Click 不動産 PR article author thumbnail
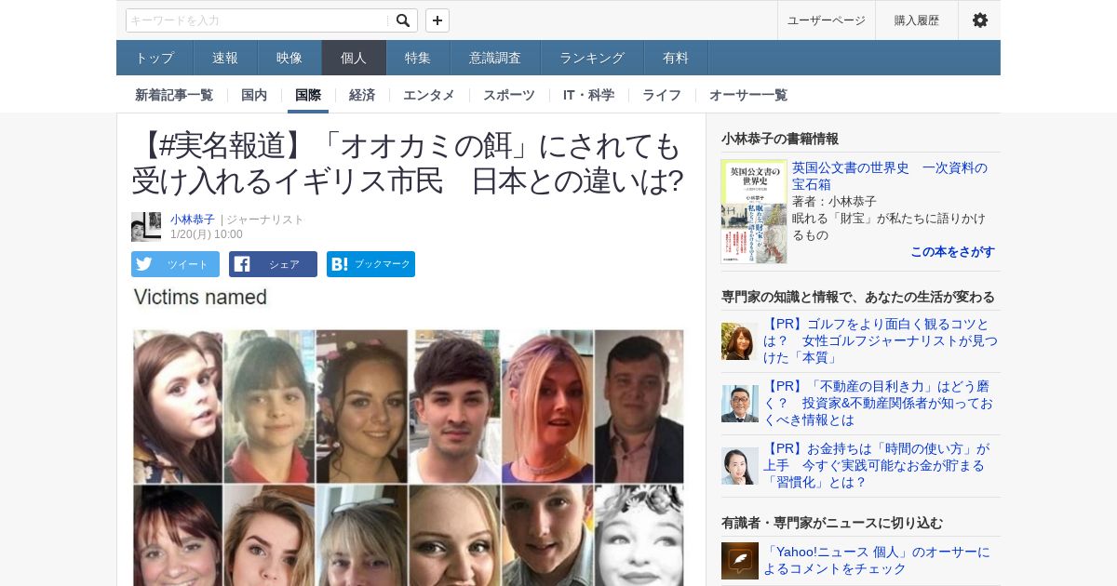 pos(740,404)
